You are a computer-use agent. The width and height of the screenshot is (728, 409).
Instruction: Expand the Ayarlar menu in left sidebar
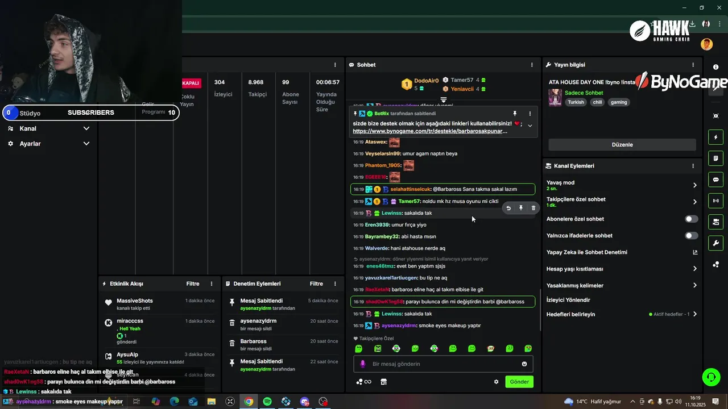(86, 144)
